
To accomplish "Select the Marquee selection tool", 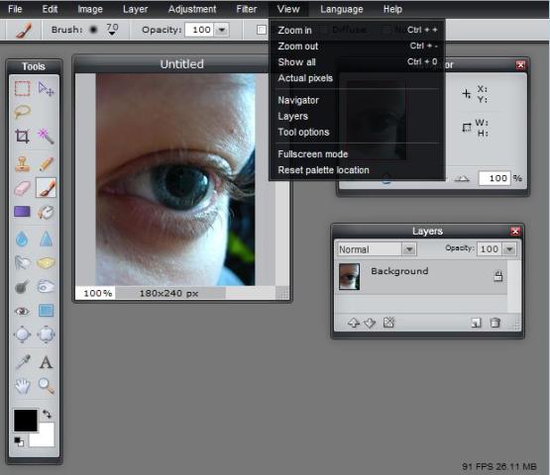I will [23, 88].
